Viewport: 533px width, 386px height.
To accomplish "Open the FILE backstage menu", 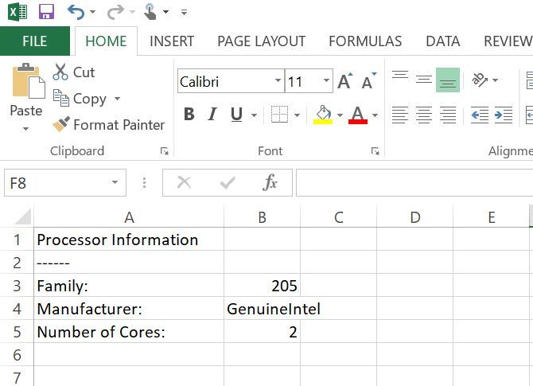I will coord(35,41).
